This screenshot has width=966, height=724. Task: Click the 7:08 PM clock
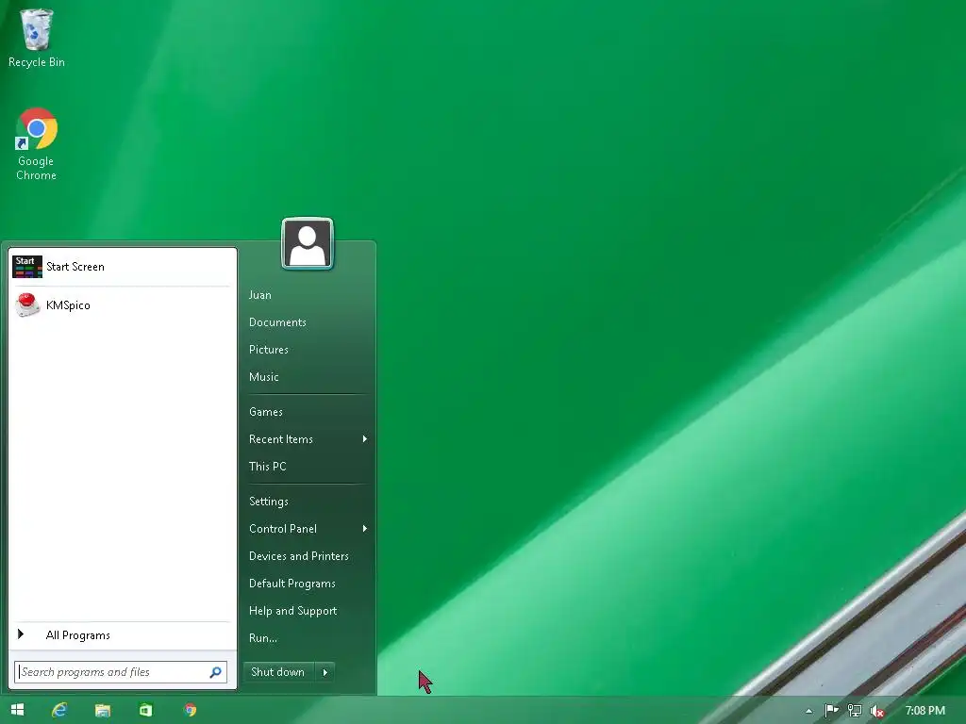(924, 711)
